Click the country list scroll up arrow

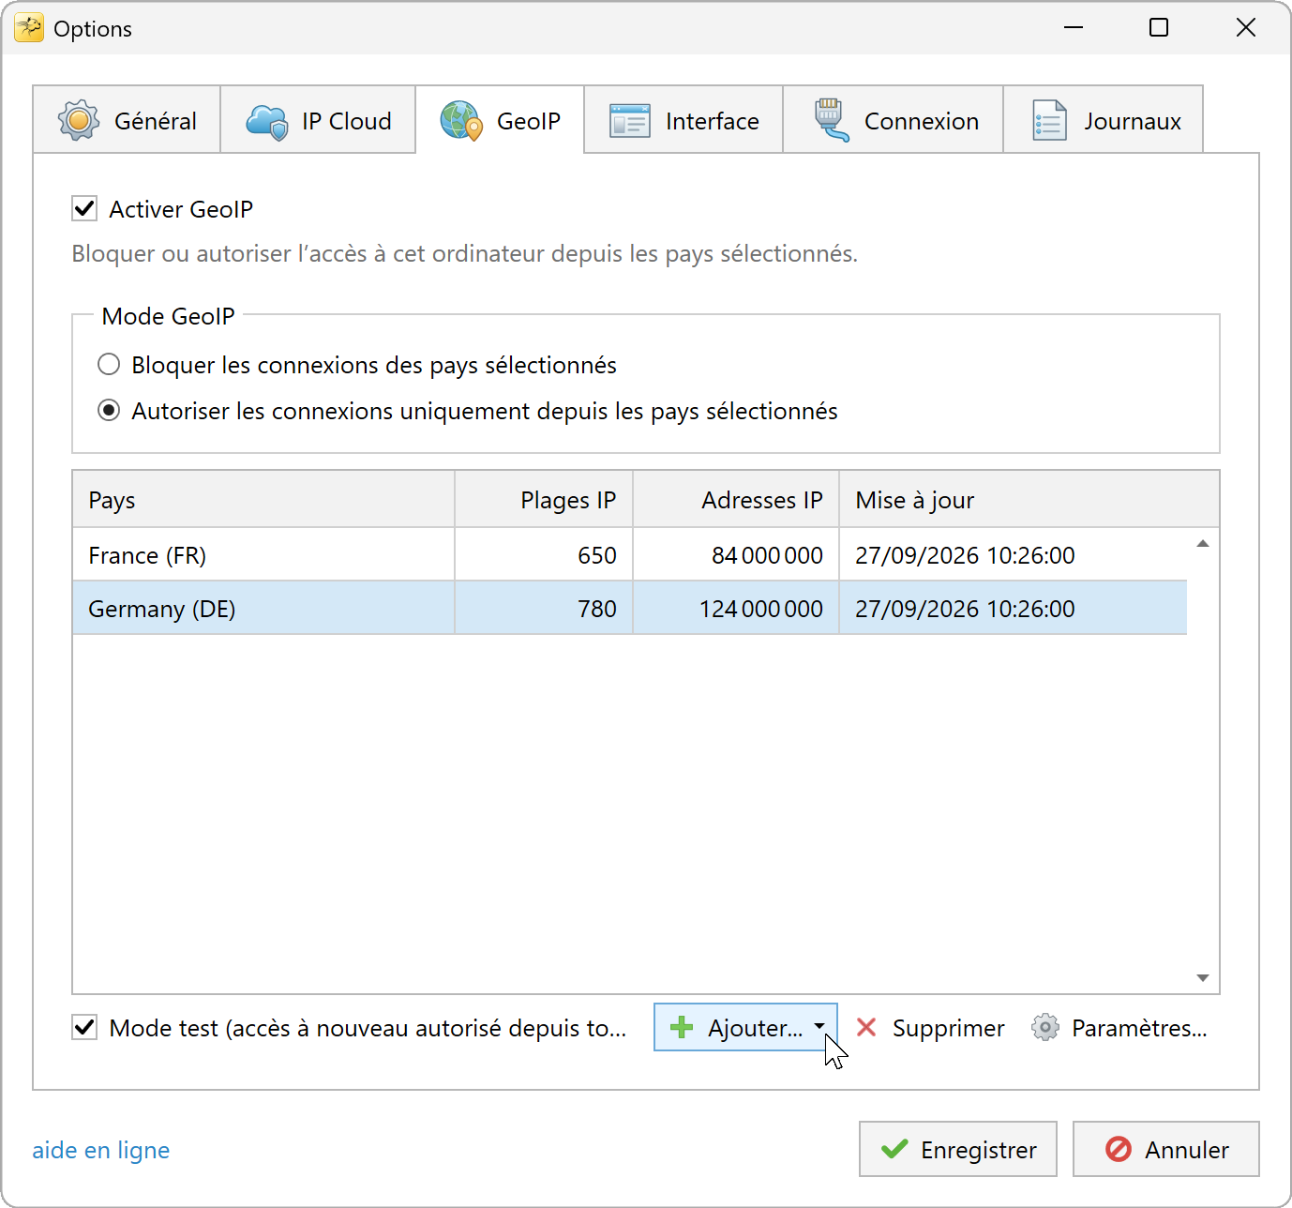pyautogui.click(x=1203, y=544)
